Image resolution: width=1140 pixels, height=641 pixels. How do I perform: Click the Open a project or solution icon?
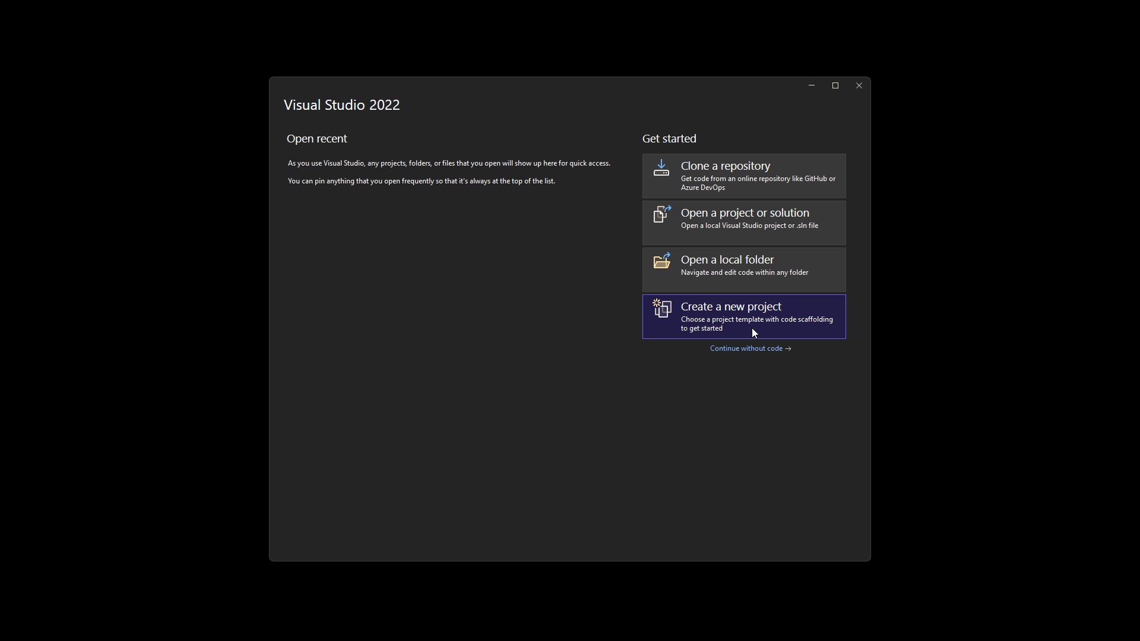click(661, 214)
